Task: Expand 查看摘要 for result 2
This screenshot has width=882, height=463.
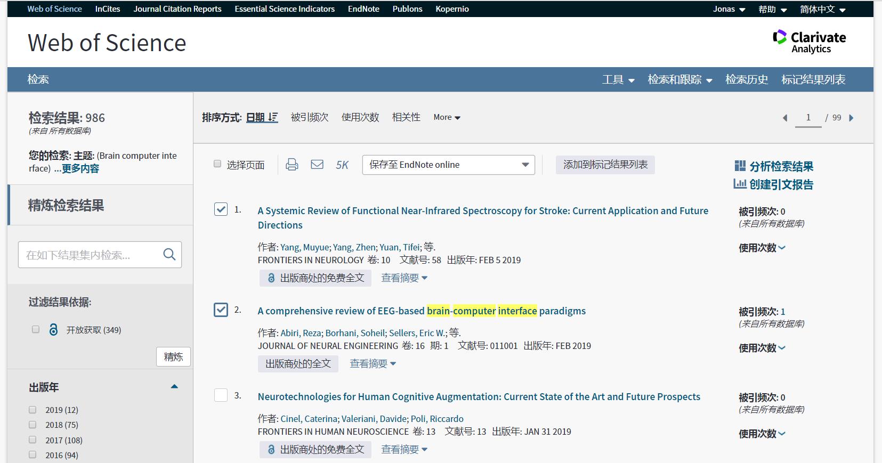Action: [x=373, y=363]
